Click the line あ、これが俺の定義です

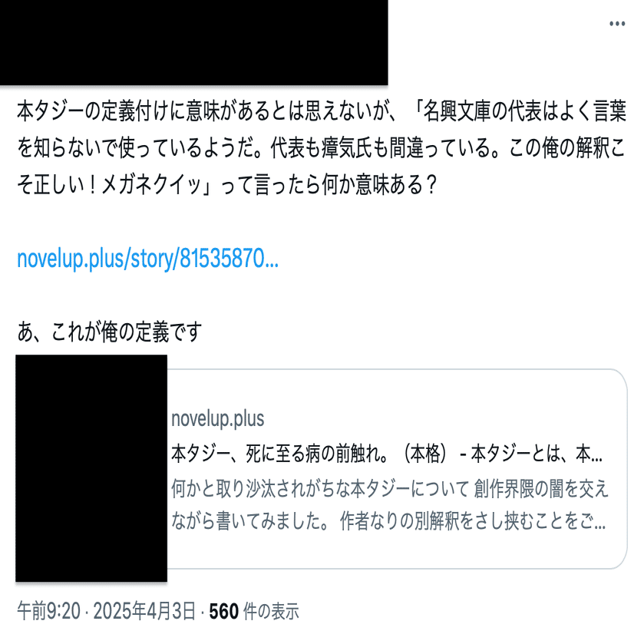(109, 332)
